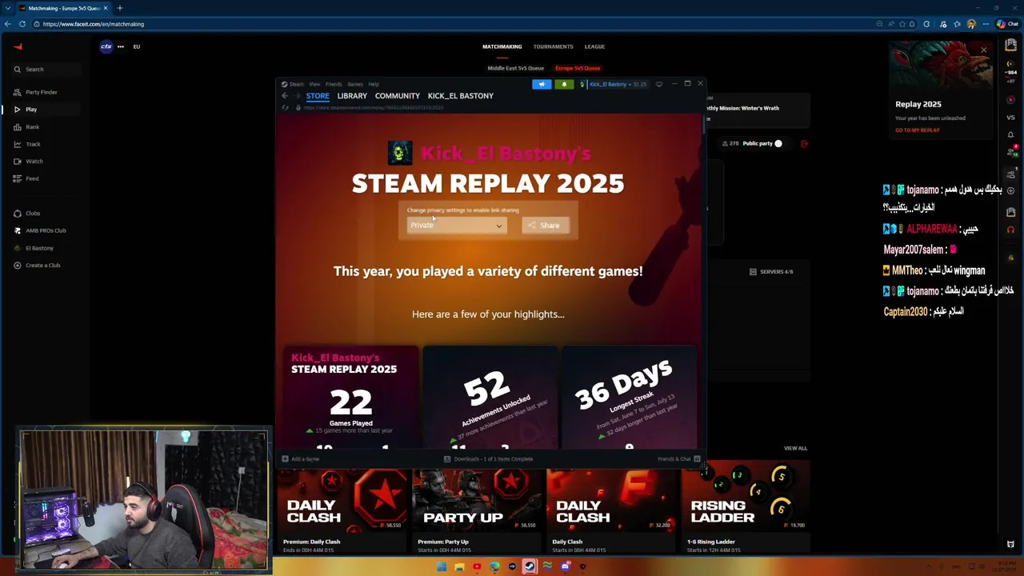1024x576 pixels.
Task: Click the VS icon in right rail
Action: tap(1010, 118)
